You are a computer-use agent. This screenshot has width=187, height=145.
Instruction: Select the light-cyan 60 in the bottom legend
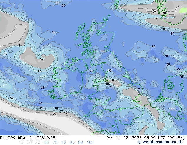pyautogui.click(x=47, y=143)
